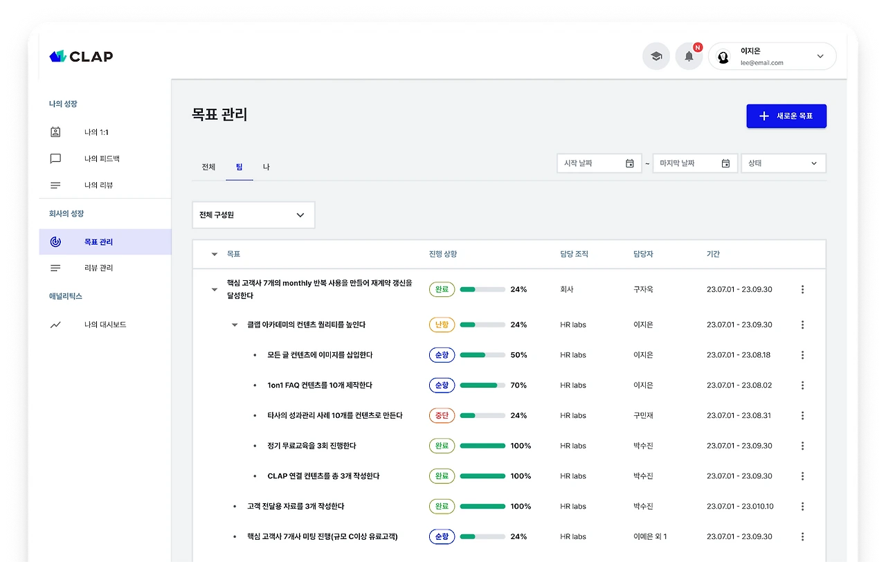Click the 새로운 목표 button
This screenshot has height=562, width=886.
[x=786, y=116]
